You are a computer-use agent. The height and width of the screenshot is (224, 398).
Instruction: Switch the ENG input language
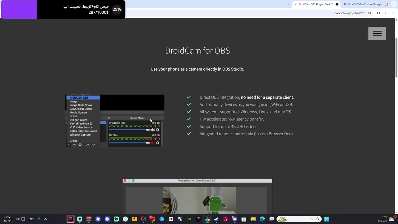pyautogui.click(x=31, y=219)
